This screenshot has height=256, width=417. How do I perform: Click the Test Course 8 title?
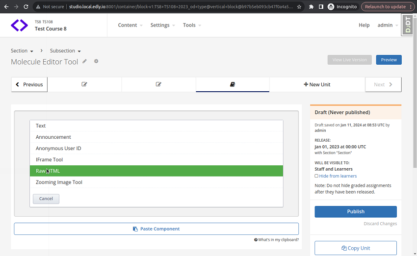coord(51,29)
